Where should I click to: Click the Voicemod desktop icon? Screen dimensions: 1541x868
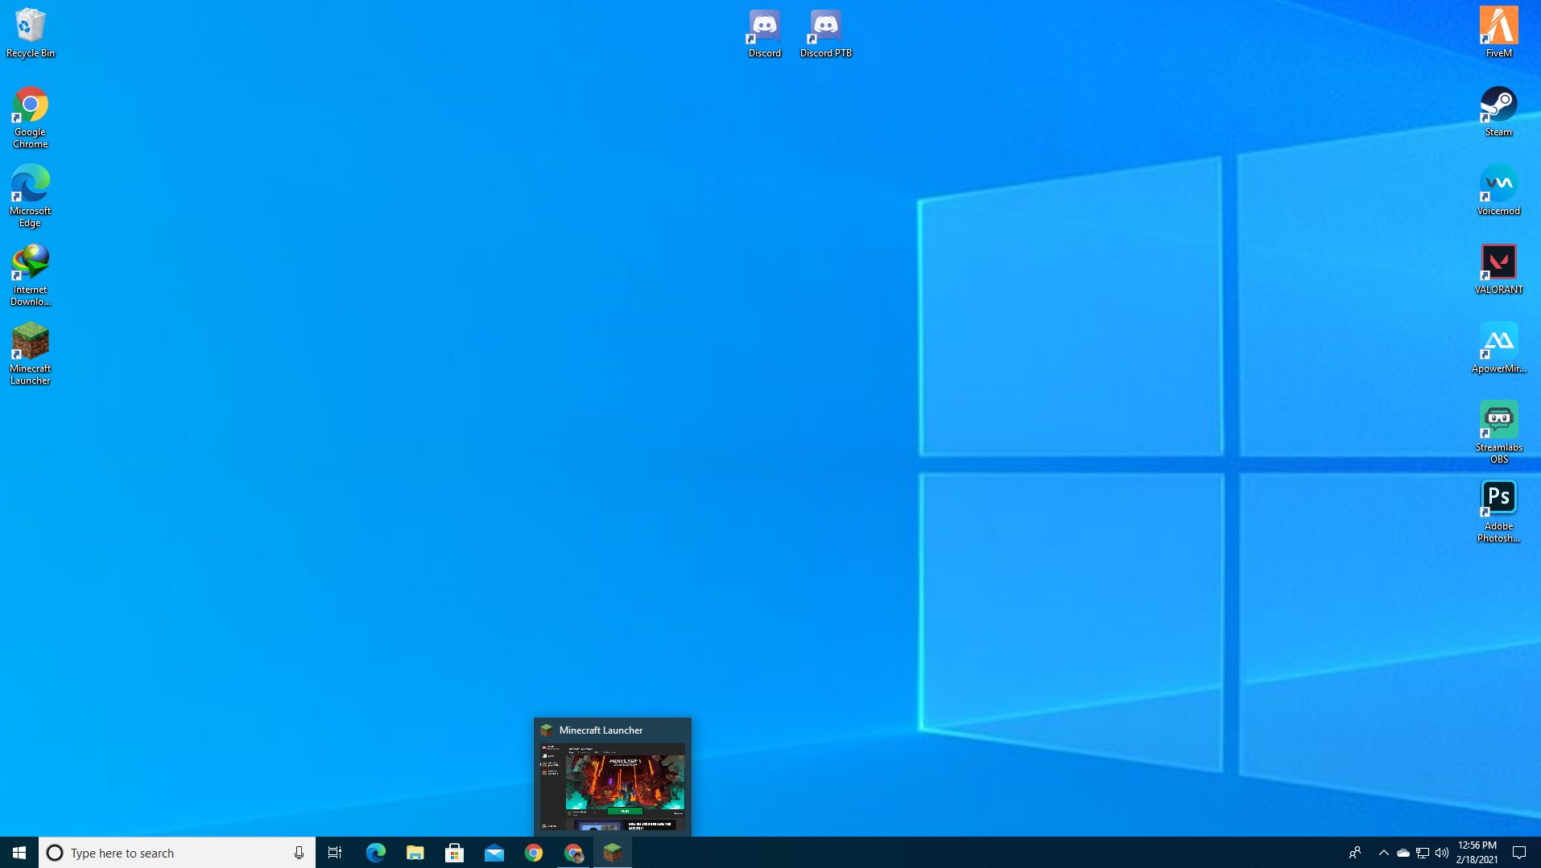click(1498, 190)
